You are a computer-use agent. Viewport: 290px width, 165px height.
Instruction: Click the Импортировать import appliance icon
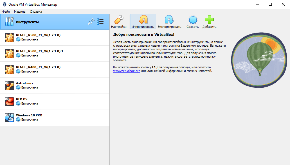[x=143, y=20]
